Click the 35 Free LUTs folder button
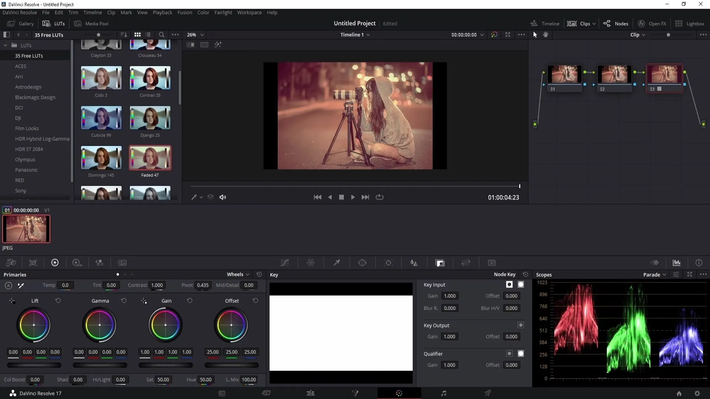The width and height of the screenshot is (710, 399). tap(29, 55)
